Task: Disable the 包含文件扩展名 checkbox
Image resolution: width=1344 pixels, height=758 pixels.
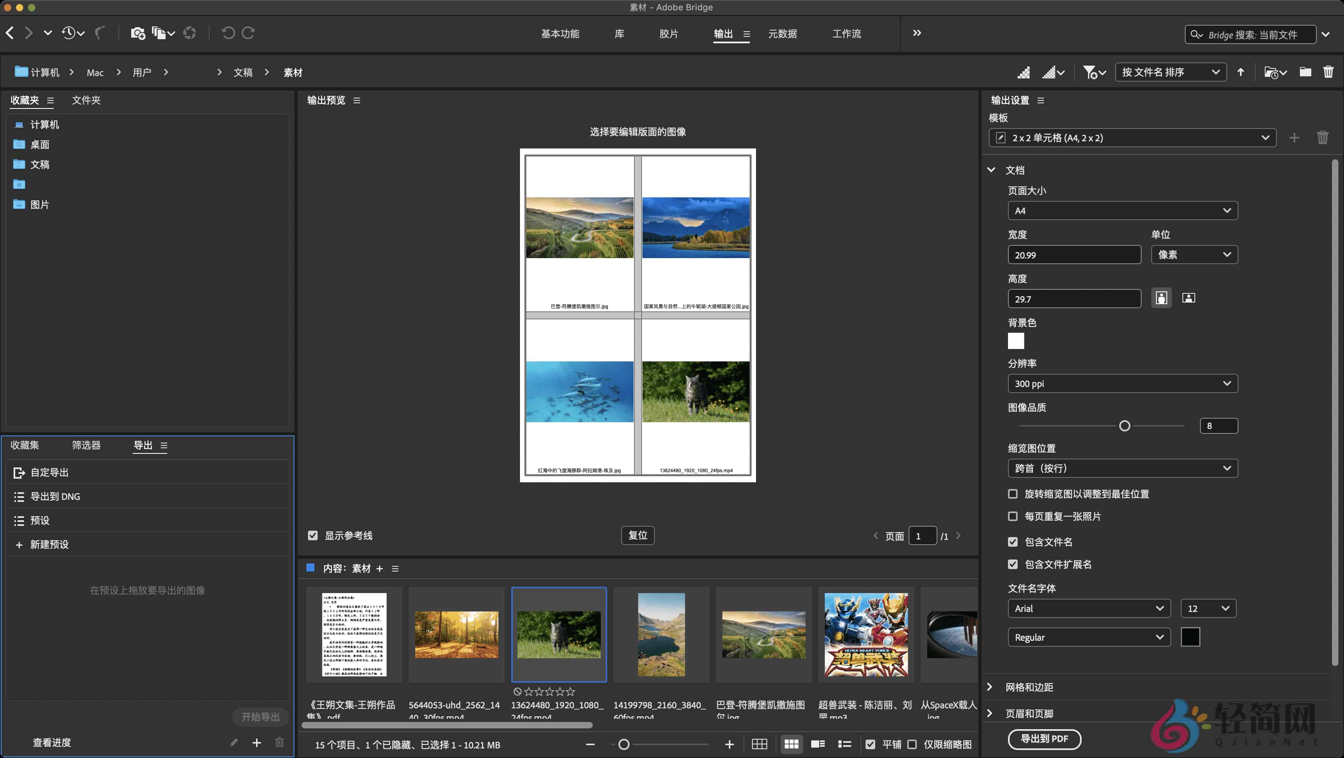Action: pyautogui.click(x=1013, y=564)
